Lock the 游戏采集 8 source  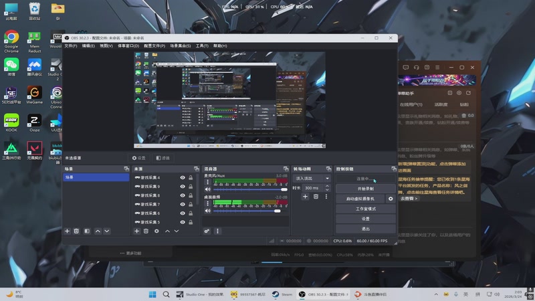click(x=191, y=195)
